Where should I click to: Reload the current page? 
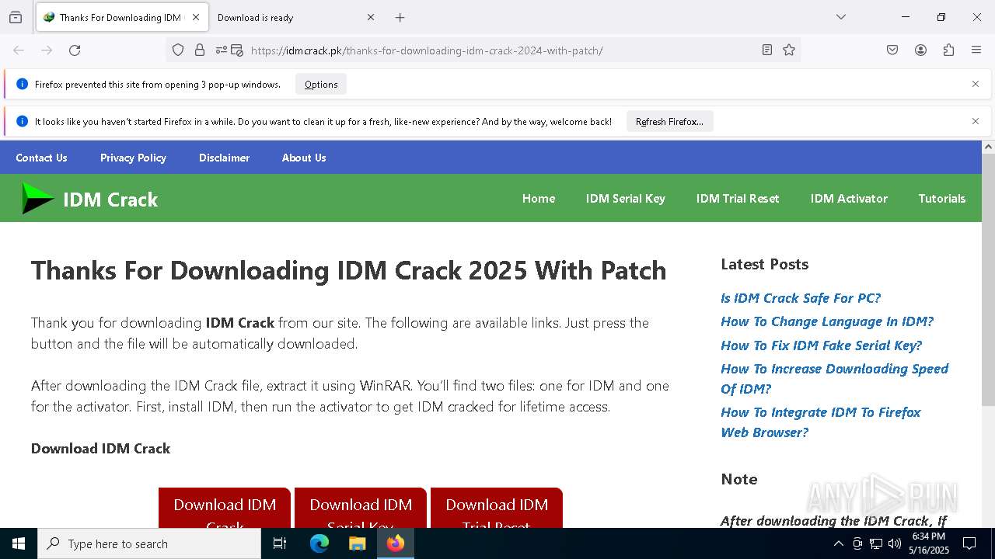[75, 50]
